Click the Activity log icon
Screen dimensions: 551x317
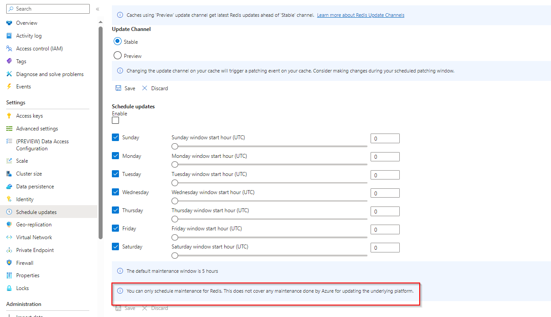(9, 36)
